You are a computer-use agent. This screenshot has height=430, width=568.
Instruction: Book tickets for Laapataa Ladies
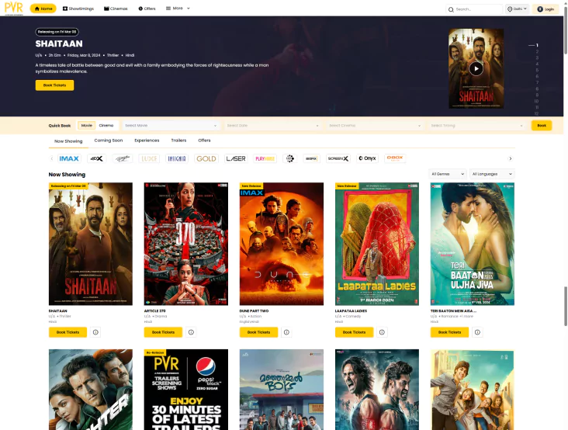click(x=355, y=332)
